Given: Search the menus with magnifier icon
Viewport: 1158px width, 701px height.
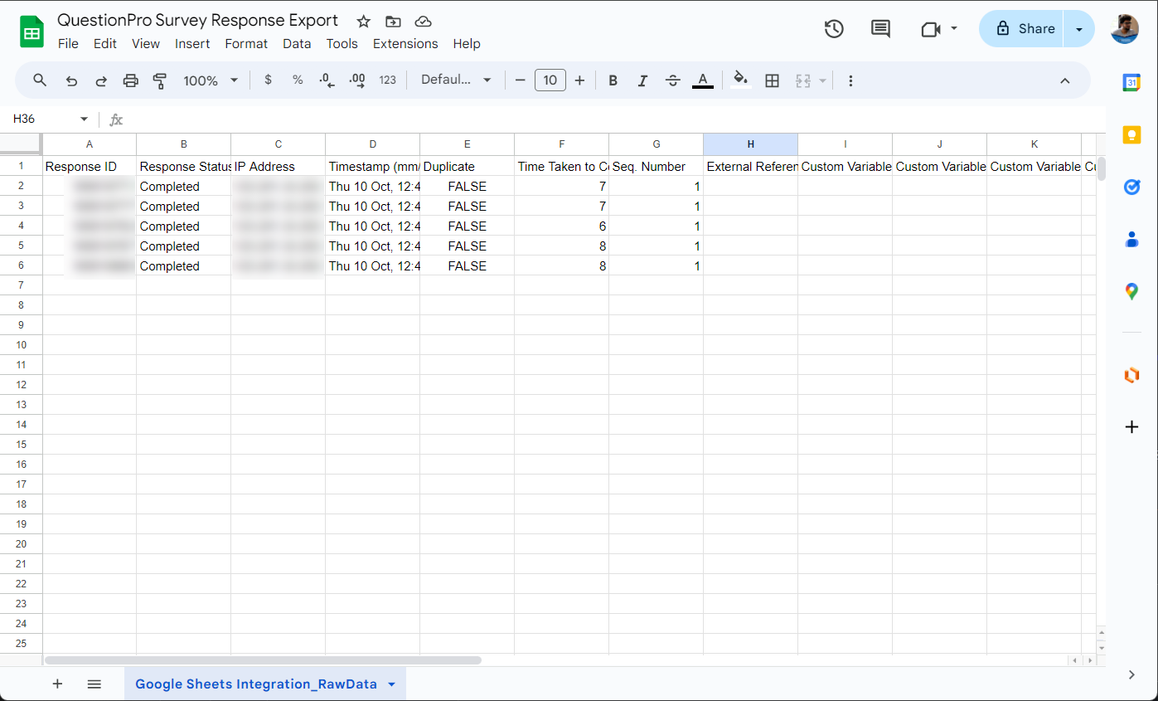Looking at the screenshot, I should click(40, 80).
